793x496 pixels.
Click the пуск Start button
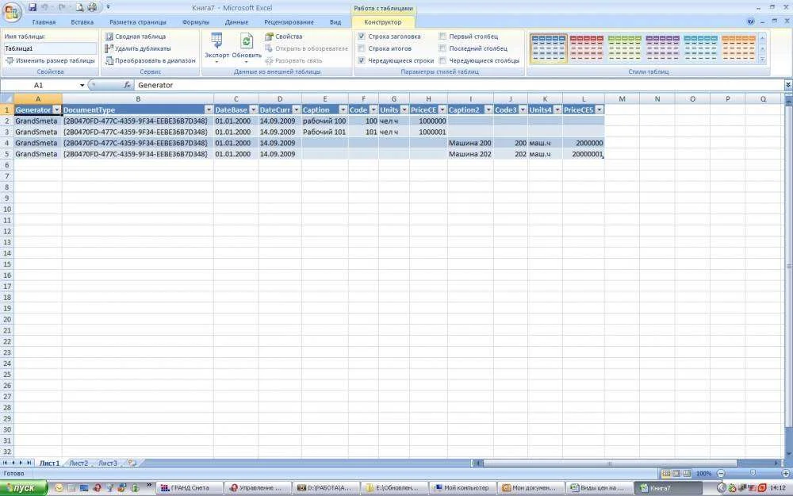(x=24, y=488)
